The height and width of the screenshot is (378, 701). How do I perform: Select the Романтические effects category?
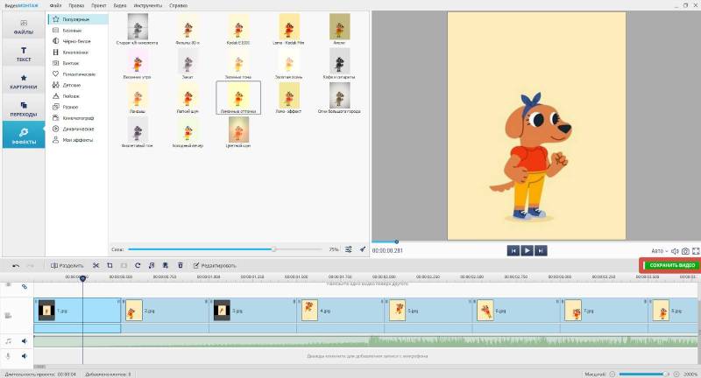[78, 74]
